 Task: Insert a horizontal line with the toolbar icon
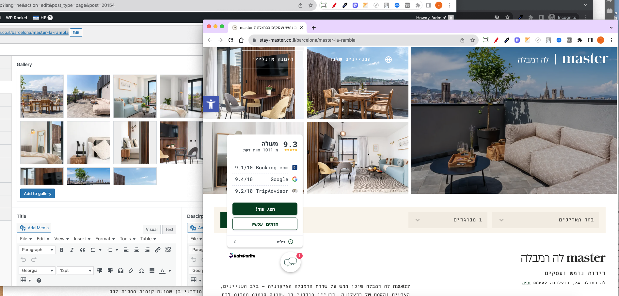[x=152, y=271]
